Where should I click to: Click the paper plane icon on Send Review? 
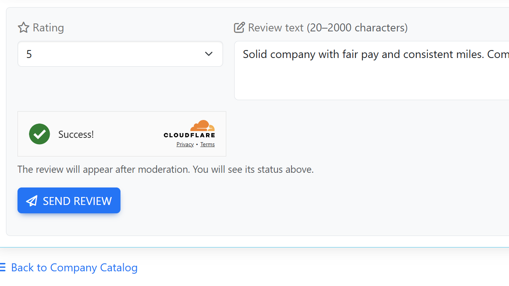point(32,201)
